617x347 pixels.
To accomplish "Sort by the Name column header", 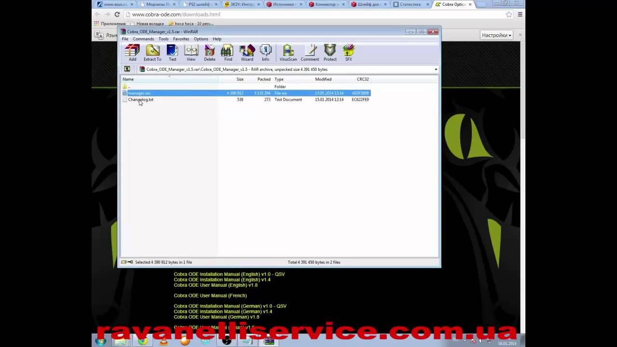I will [x=169, y=79].
